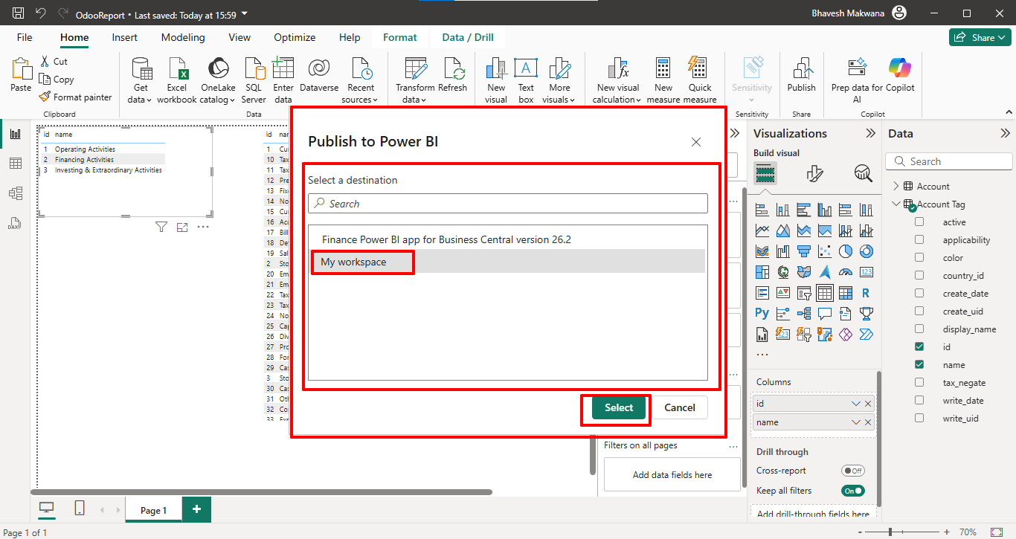This screenshot has height=539, width=1016.
Task: Switch to the Insert tab
Action: pyautogui.click(x=124, y=37)
